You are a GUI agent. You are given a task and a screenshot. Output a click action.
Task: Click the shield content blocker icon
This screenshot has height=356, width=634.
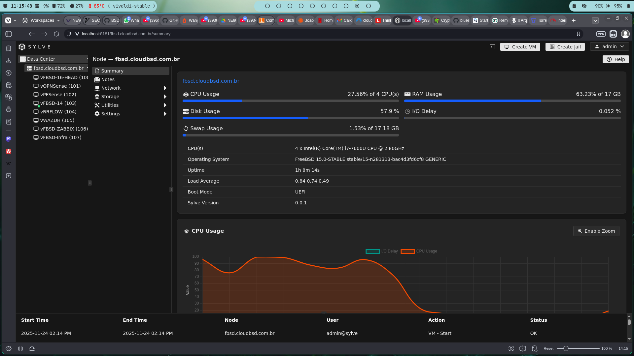pyautogui.click(x=69, y=34)
